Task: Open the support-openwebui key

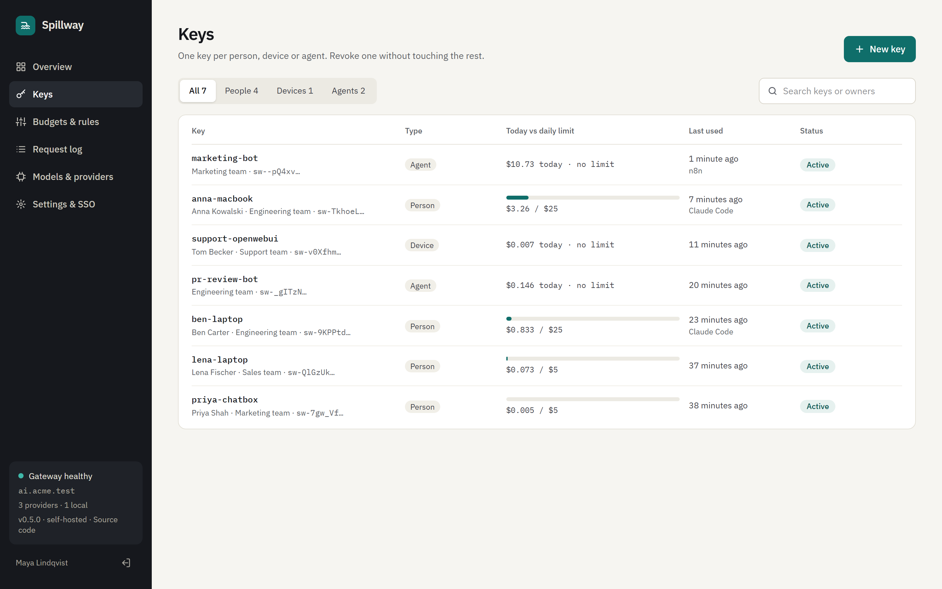Action: (235, 239)
